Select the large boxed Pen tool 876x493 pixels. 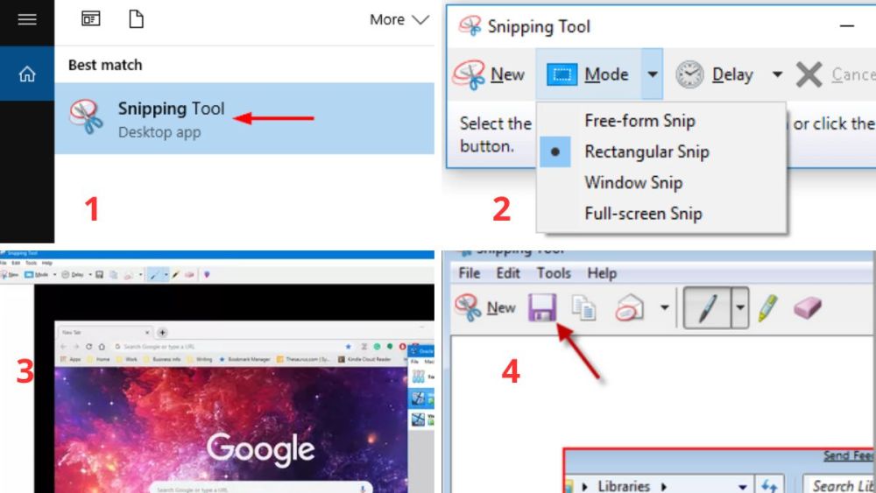pyautogui.click(x=707, y=307)
